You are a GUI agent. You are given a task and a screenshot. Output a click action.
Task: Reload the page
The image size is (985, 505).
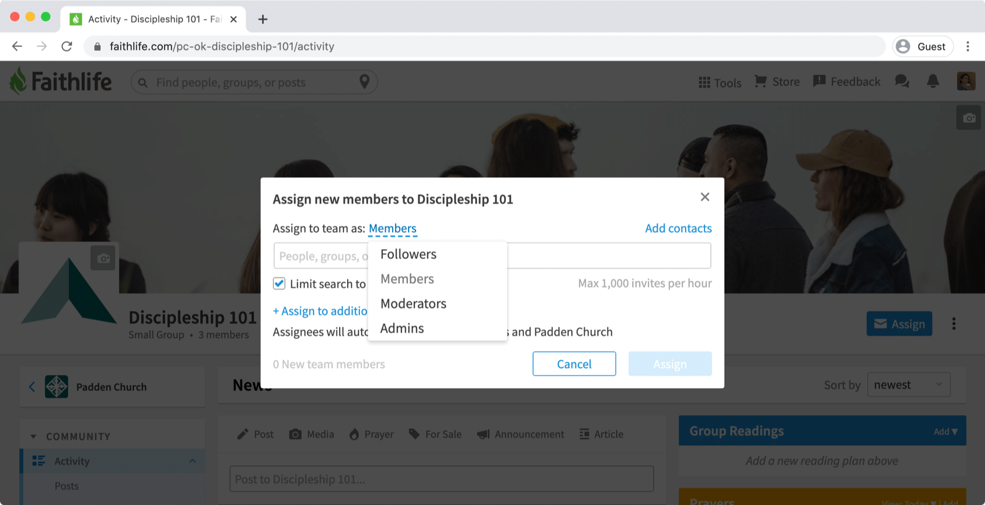coord(67,46)
